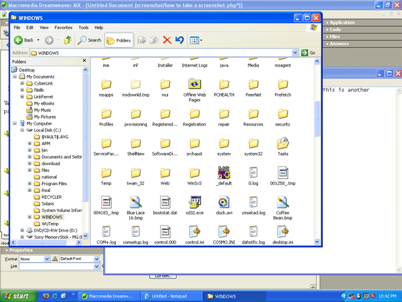Select the Coffee Bean.bmp icon
The image size is (402, 302).
[283, 203]
